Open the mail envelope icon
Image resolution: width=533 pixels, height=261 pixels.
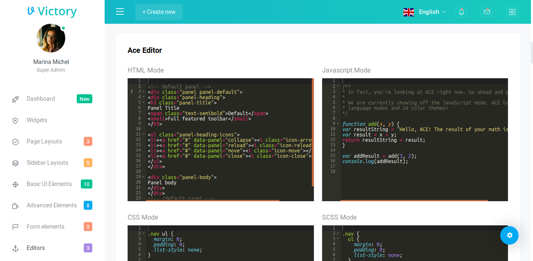tap(487, 12)
